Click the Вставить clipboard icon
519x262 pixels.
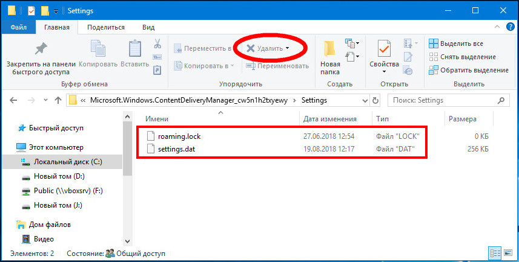pos(134,48)
